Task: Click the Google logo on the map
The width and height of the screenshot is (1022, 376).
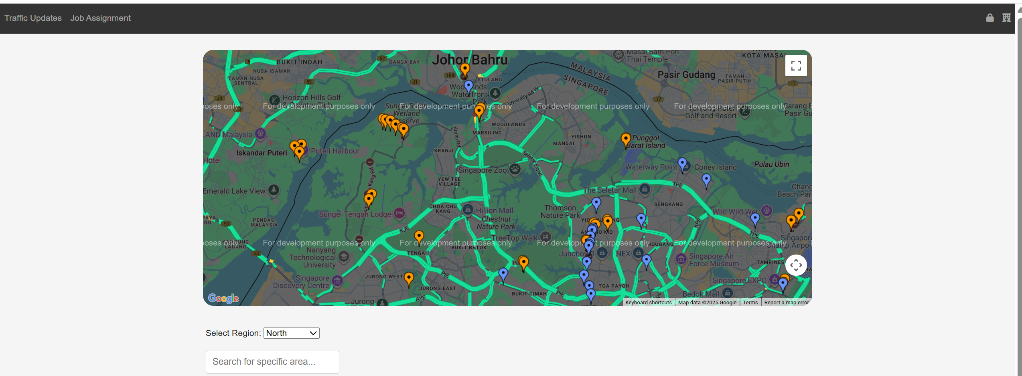Action: [223, 298]
